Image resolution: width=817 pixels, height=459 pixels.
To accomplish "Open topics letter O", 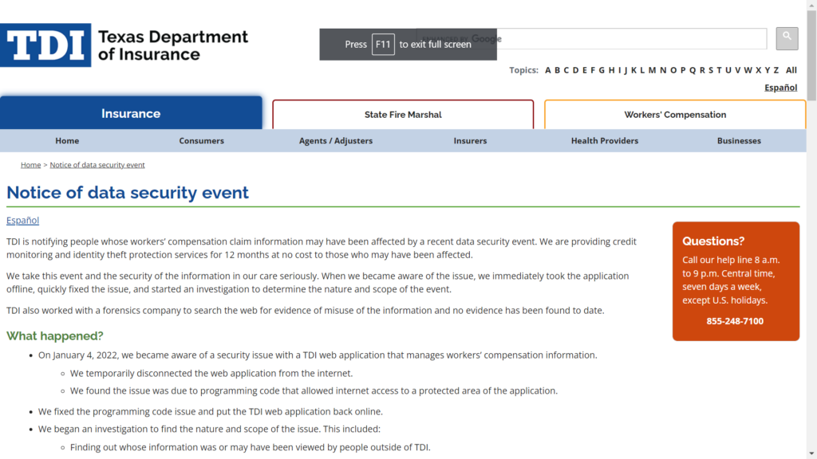I will coord(673,70).
